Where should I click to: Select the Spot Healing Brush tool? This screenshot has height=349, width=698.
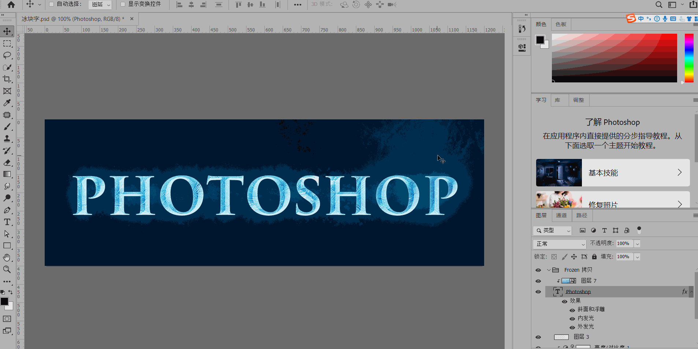(7, 115)
